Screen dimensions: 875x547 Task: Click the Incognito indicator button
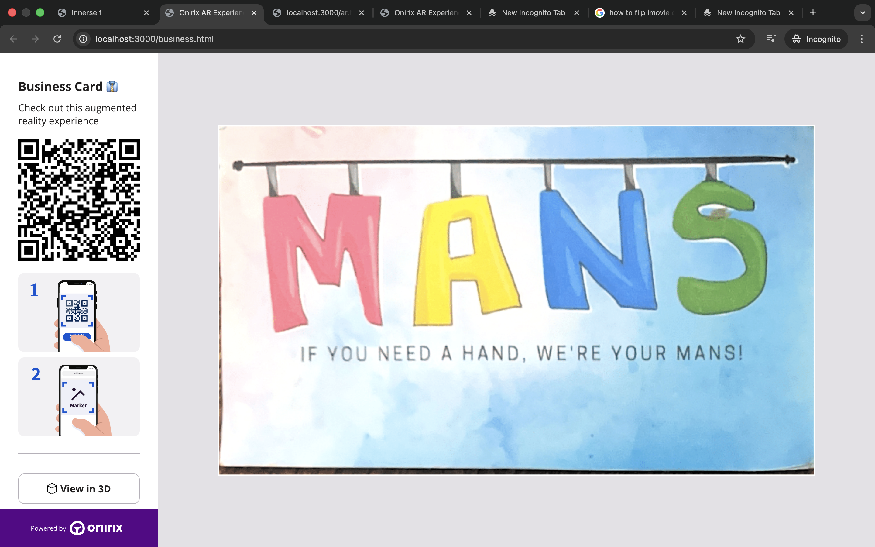pos(816,39)
